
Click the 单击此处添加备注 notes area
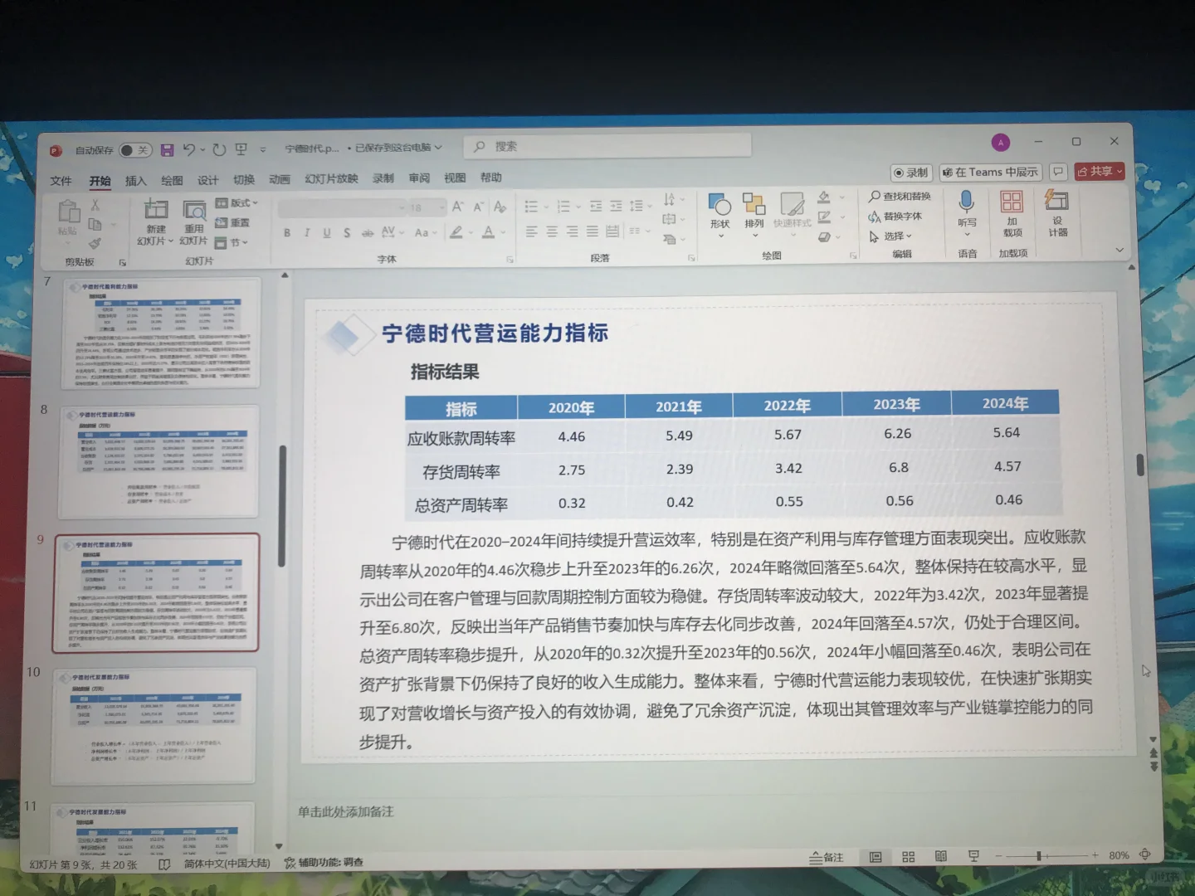point(345,811)
